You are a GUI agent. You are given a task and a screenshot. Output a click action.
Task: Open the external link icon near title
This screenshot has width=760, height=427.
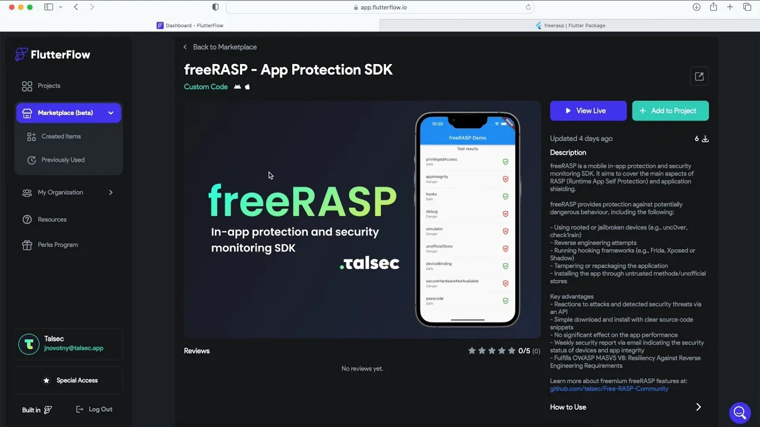(x=699, y=77)
